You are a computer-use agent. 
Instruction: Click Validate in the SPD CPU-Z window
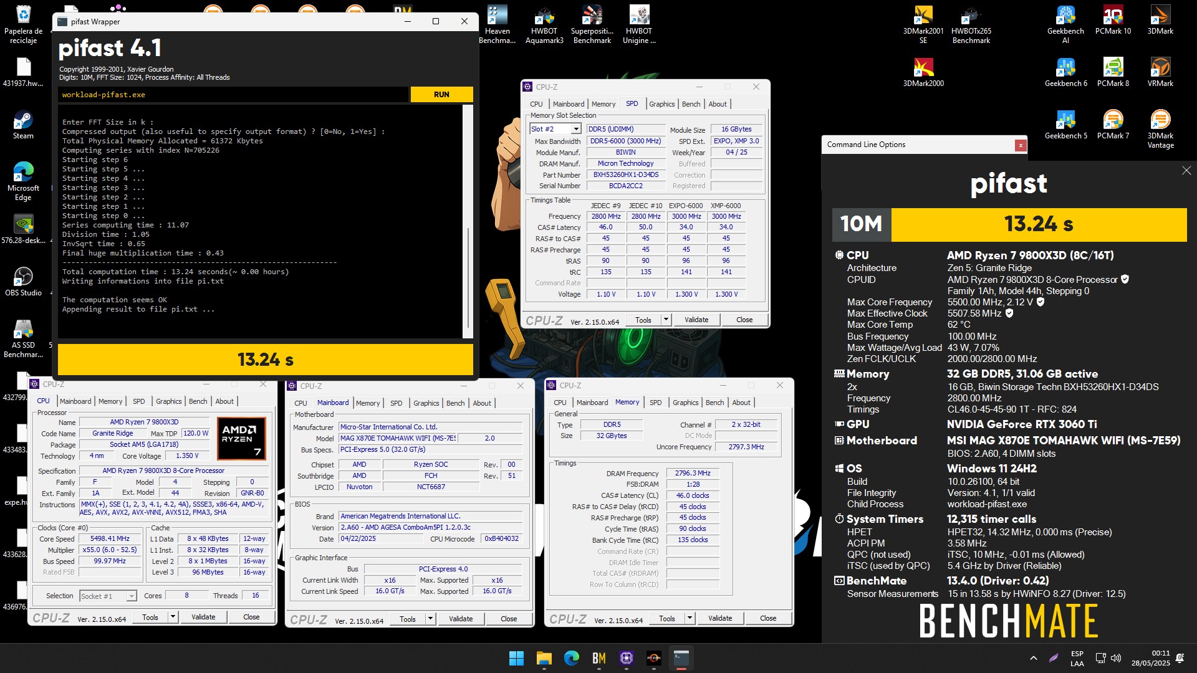[x=696, y=320]
